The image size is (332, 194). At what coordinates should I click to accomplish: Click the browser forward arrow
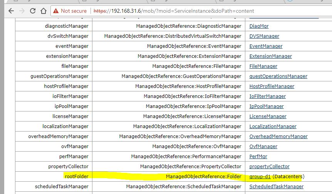(22, 11)
